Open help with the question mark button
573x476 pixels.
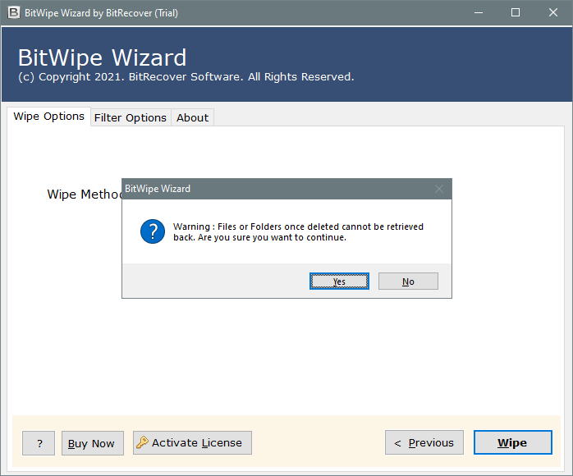pyautogui.click(x=39, y=443)
